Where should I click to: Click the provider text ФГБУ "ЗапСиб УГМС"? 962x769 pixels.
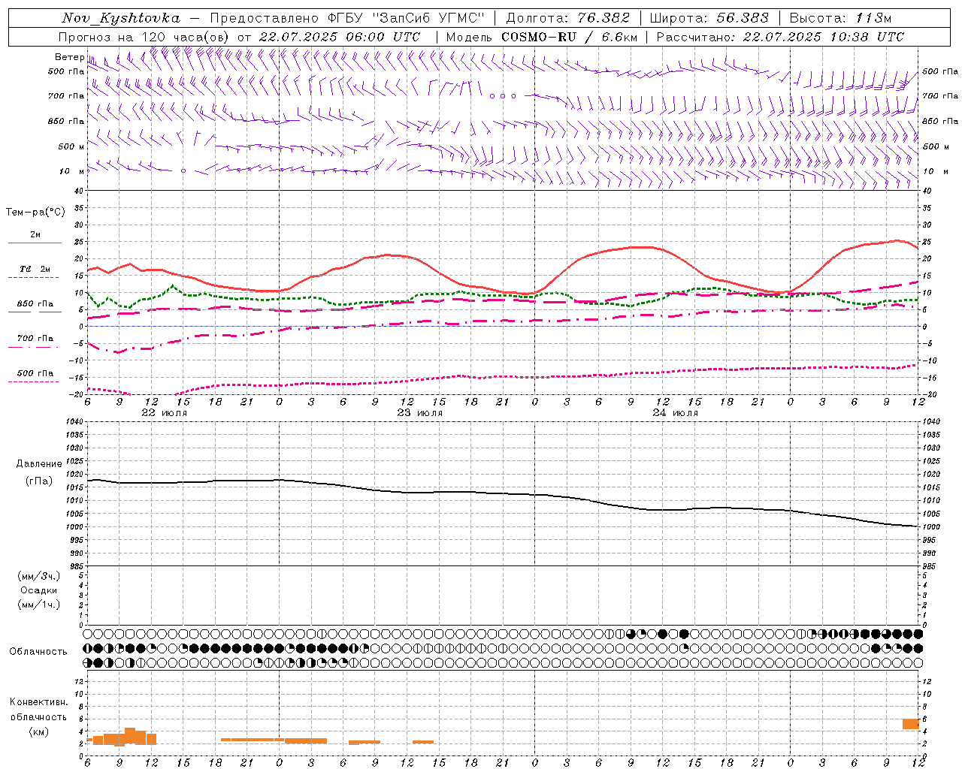pos(407,18)
